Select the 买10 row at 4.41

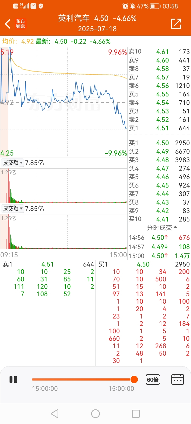159,219
